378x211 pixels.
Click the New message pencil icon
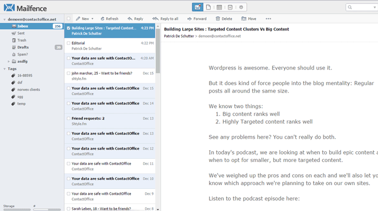click(78, 18)
